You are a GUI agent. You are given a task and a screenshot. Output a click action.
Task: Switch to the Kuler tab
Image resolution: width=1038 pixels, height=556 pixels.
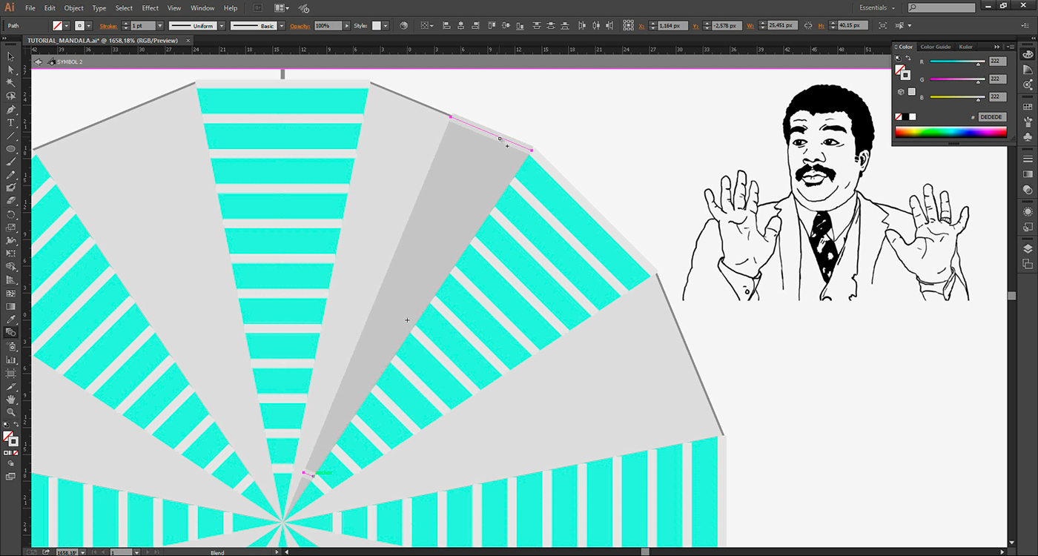pyautogui.click(x=966, y=47)
